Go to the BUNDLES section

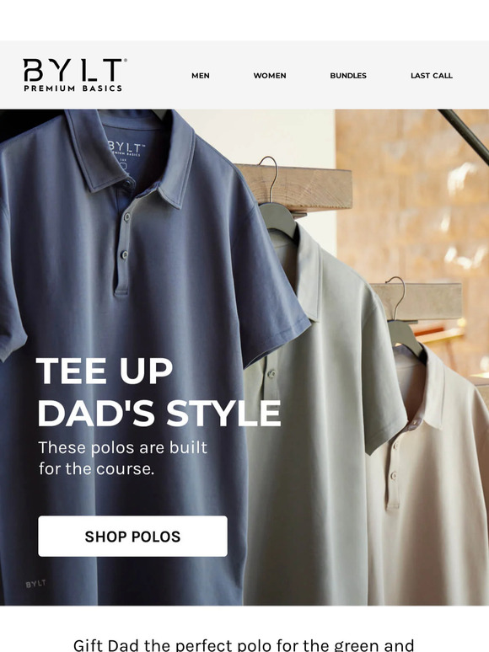click(x=348, y=76)
